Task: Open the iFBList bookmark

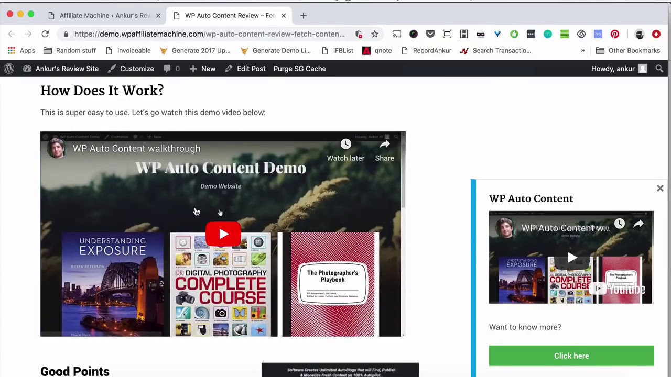Action: 337,51
